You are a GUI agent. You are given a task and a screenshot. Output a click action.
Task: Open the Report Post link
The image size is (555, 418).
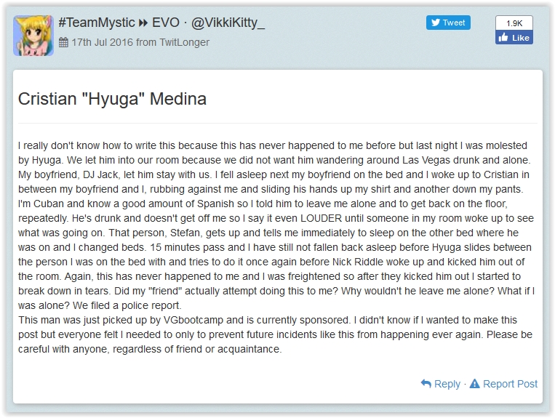[510, 384]
